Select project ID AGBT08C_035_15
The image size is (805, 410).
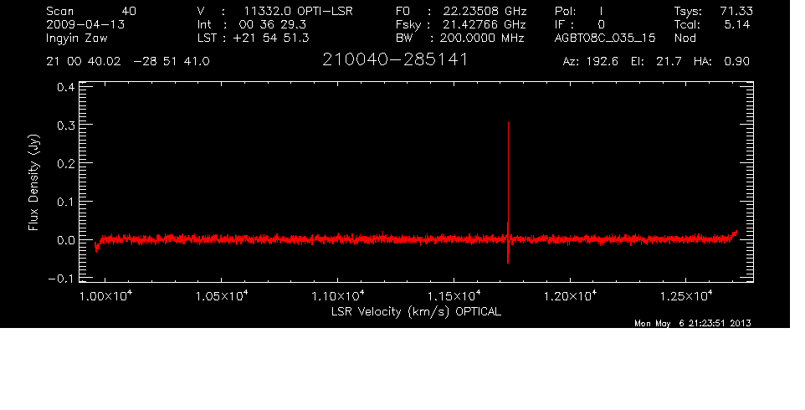605,38
